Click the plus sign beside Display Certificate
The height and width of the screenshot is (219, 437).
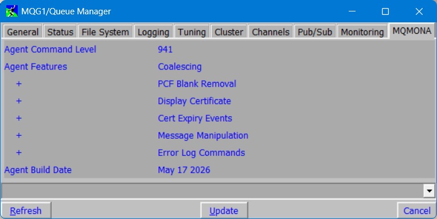click(x=19, y=101)
